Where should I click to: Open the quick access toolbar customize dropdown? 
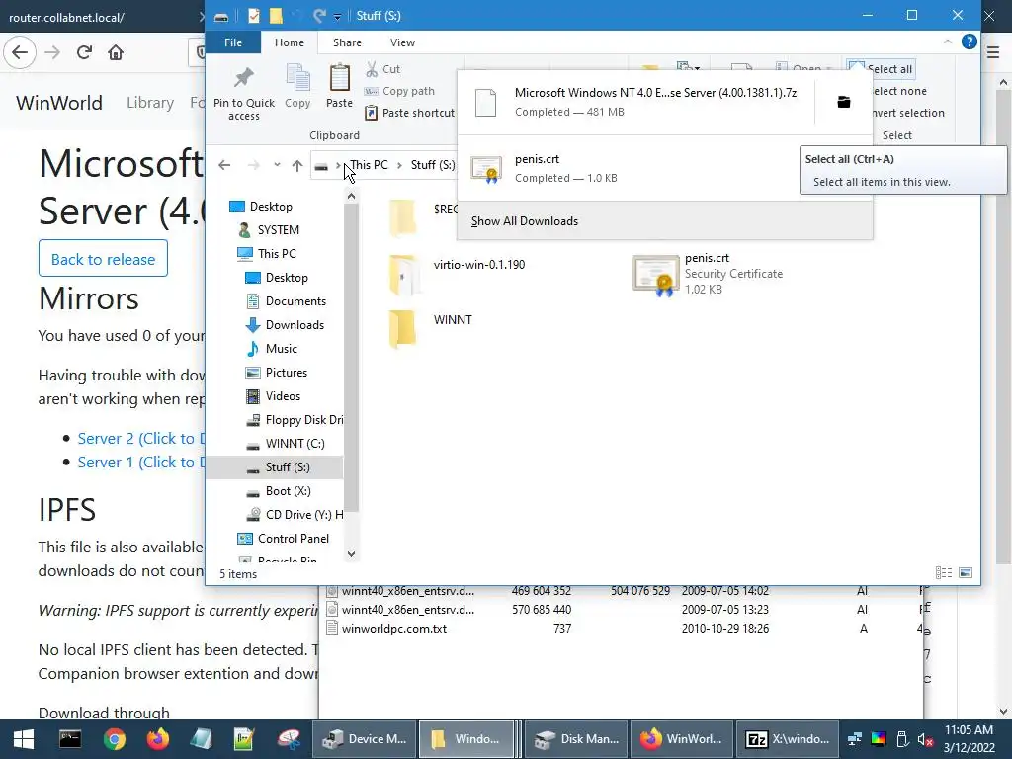click(x=338, y=16)
